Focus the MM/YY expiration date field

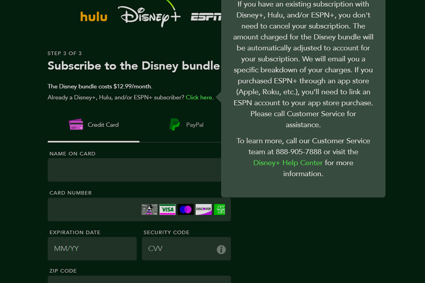click(x=92, y=249)
